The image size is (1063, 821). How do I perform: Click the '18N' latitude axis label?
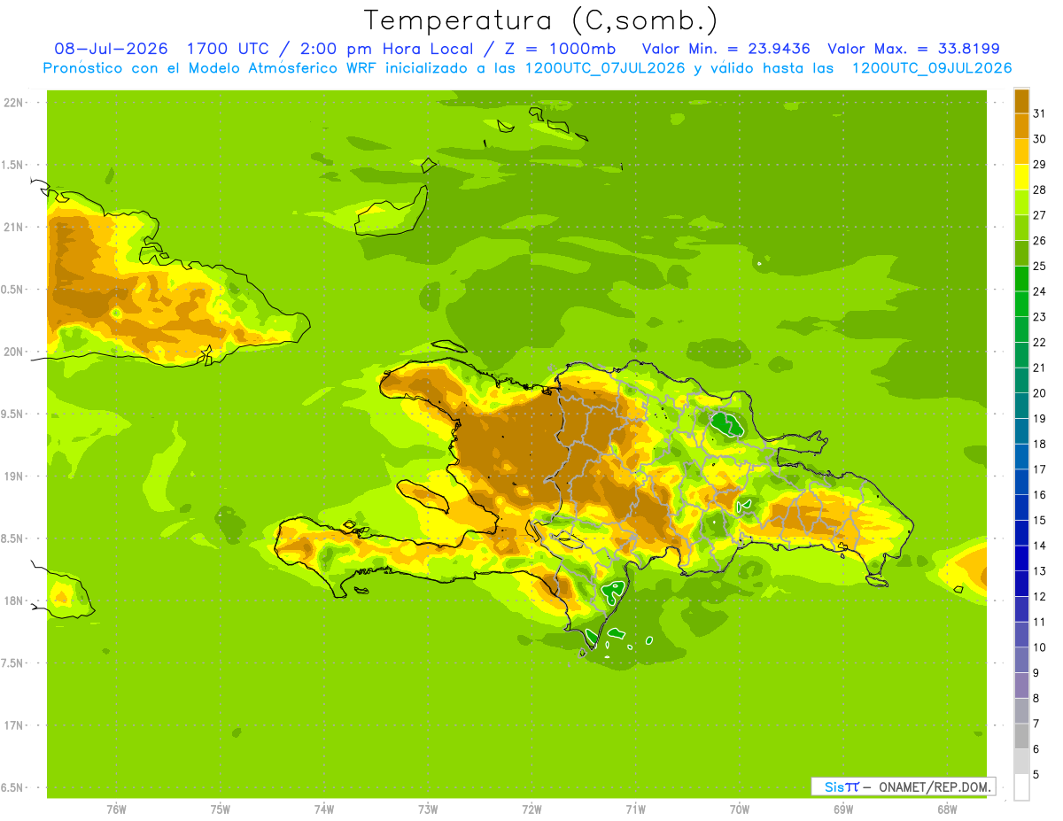pyautogui.click(x=13, y=600)
